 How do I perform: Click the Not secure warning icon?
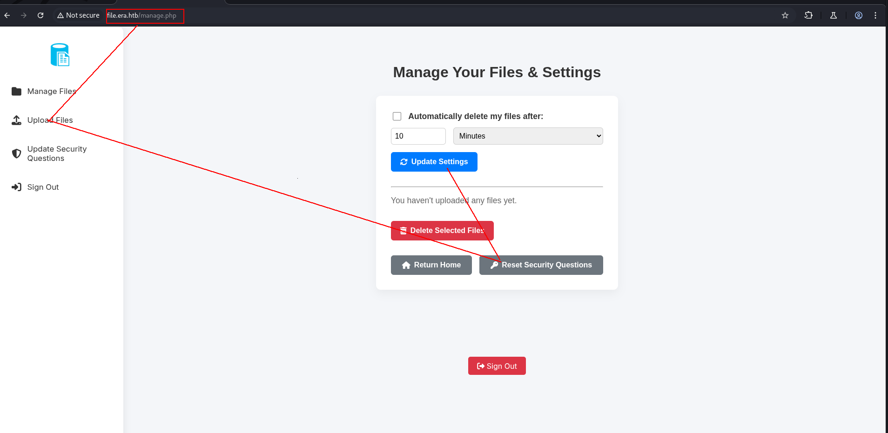[x=61, y=15]
